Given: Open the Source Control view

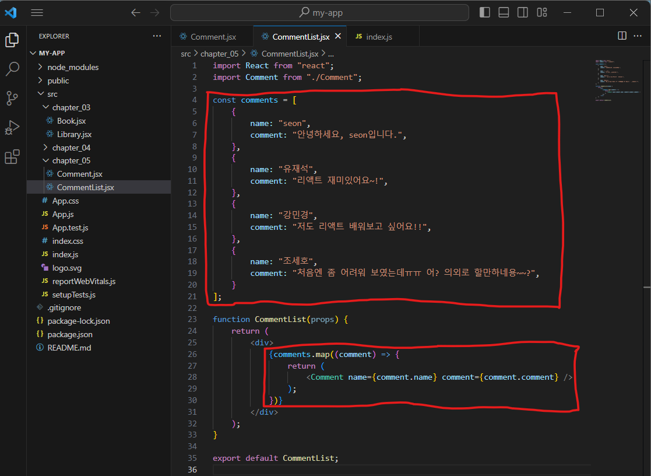Looking at the screenshot, I should click(12, 98).
